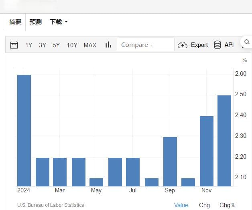Select the 5Y time range
252x210 pixels.
56,45
